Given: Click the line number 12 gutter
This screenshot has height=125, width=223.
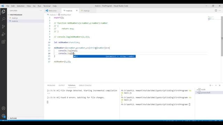Looking at the screenshot, I should tap(49, 48).
